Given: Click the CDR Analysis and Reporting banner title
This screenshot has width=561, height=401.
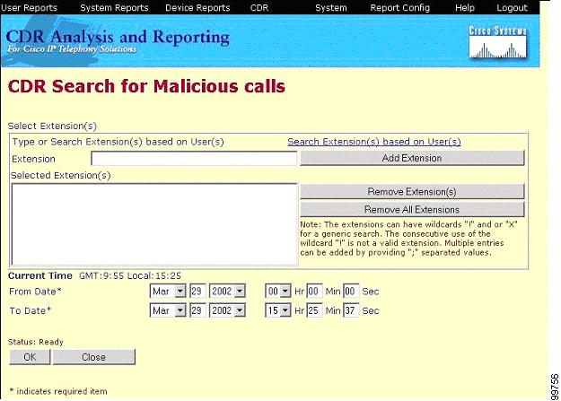Looking at the screenshot, I should point(118,37).
